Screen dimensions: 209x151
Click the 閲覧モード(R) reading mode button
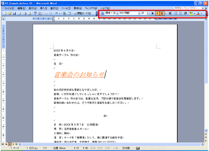coord(82,13)
